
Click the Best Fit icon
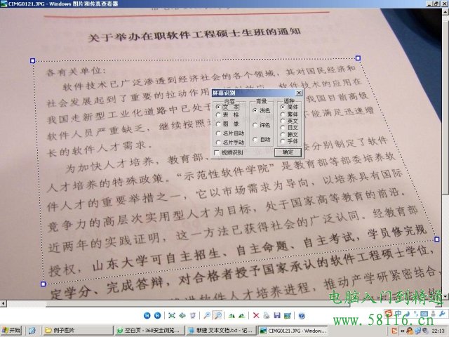point(173,316)
